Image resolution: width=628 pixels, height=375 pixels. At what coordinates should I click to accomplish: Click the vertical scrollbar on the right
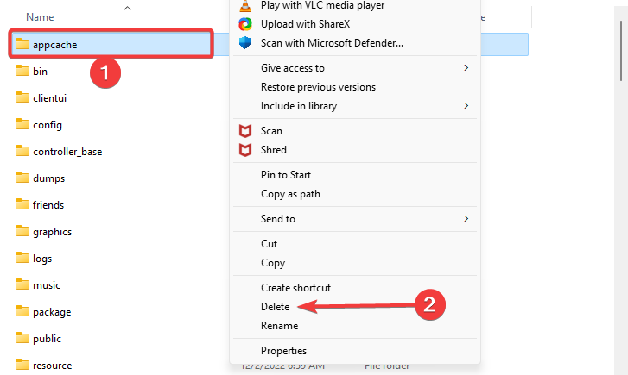pyautogui.click(x=621, y=51)
